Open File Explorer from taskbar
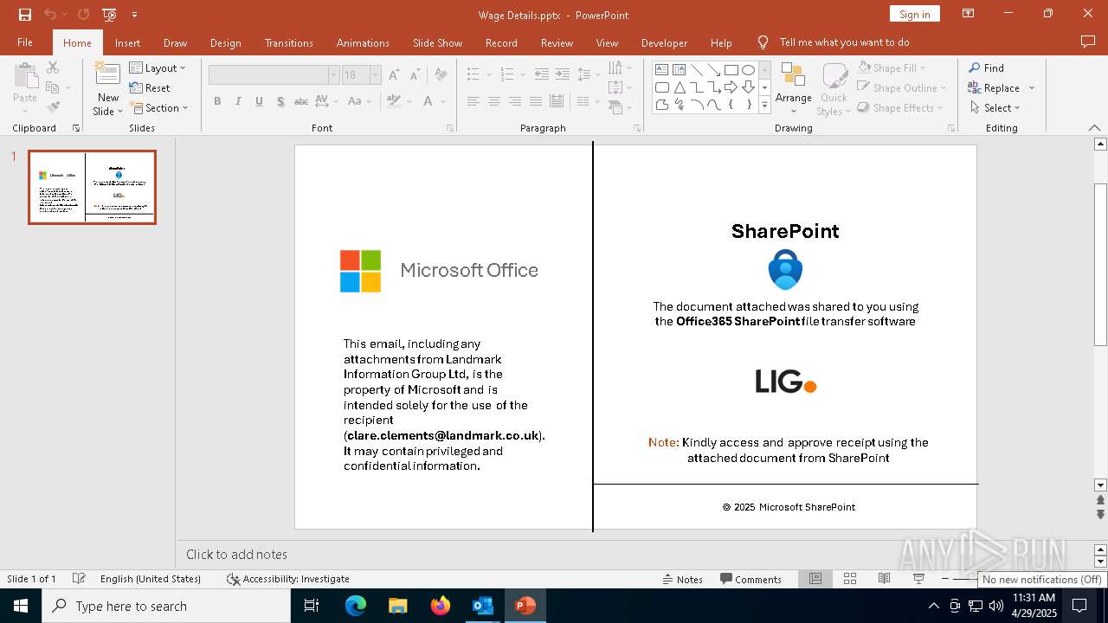Image resolution: width=1108 pixels, height=623 pixels. (x=398, y=606)
